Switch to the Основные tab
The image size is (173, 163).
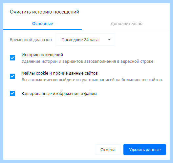[42, 24]
